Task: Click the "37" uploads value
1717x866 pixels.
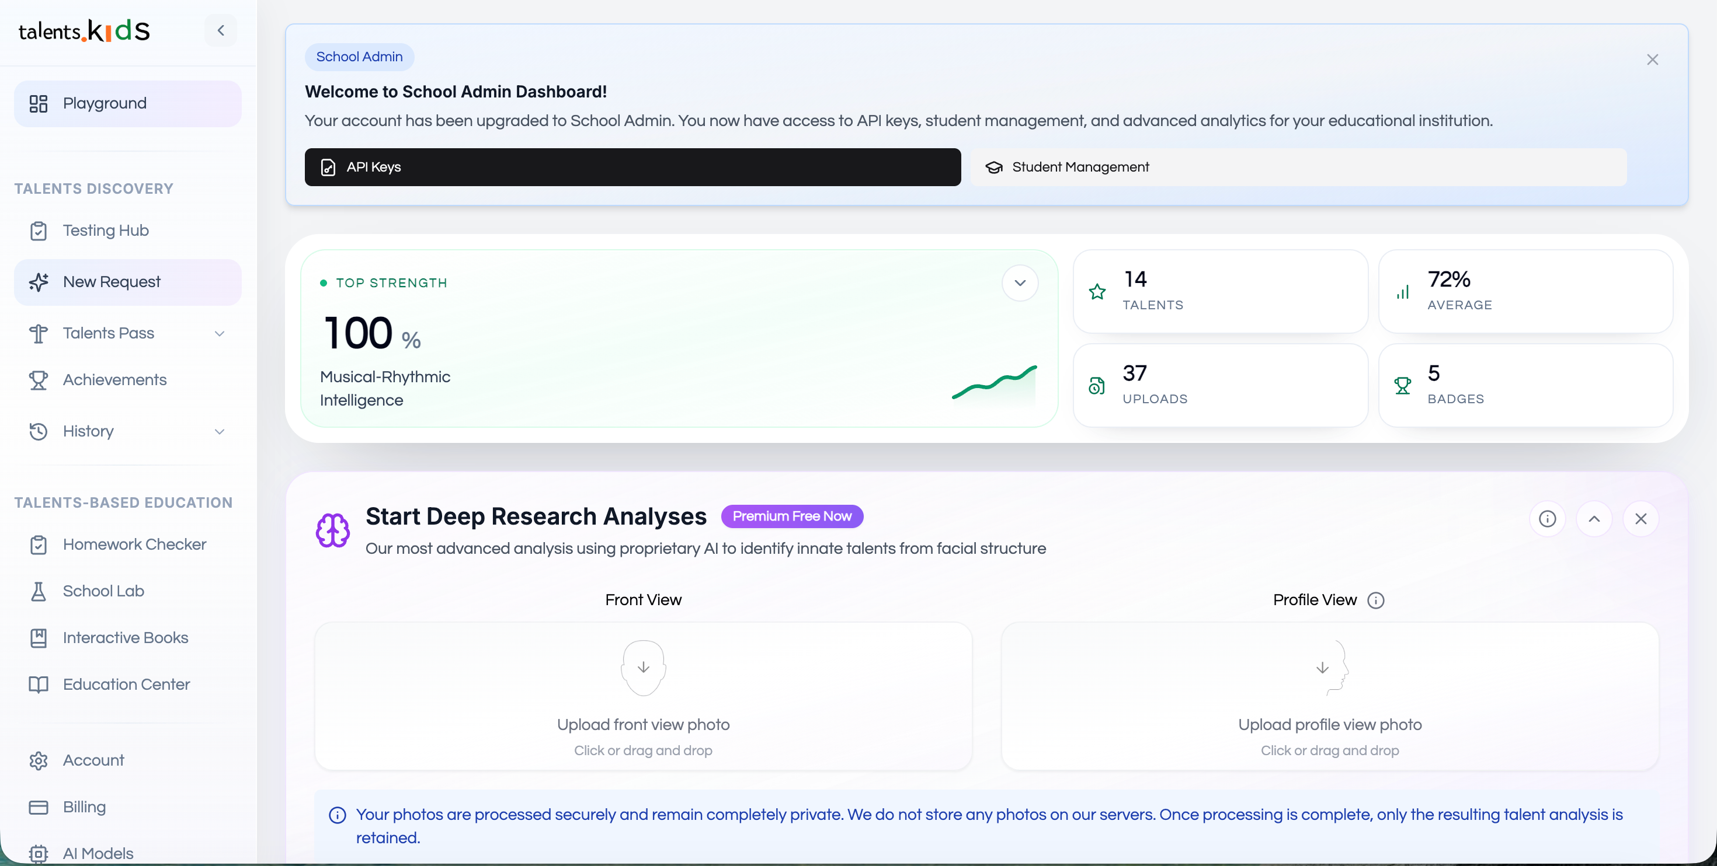Action: point(1134,373)
